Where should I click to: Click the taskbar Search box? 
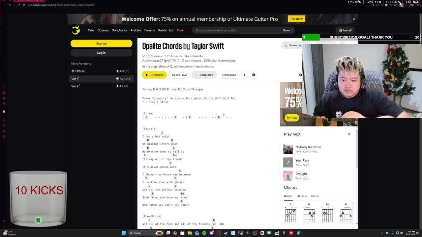(145, 233)
